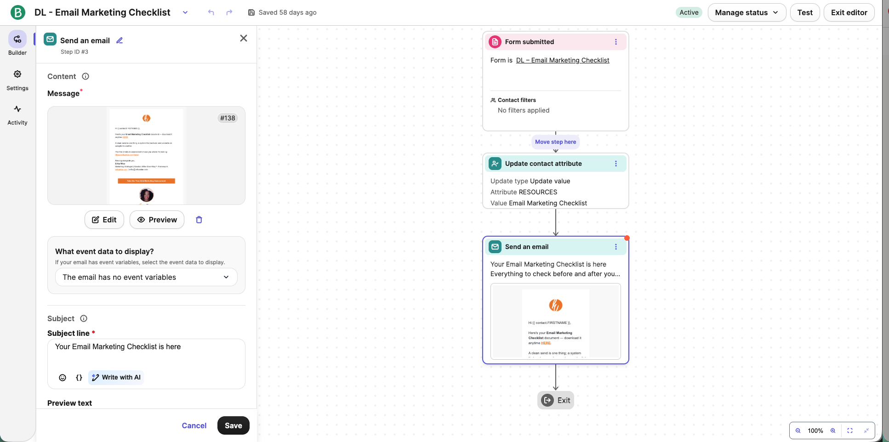Screen dimensions: 889x442
Task: Open the Activity sidebar tab
Action: [x=17, y=115]
